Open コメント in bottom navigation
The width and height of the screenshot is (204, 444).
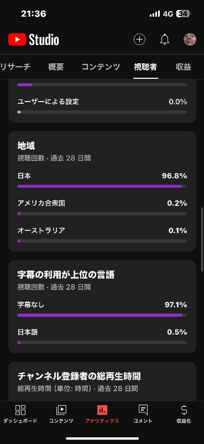pyautogui.click(x=143, y=414)
